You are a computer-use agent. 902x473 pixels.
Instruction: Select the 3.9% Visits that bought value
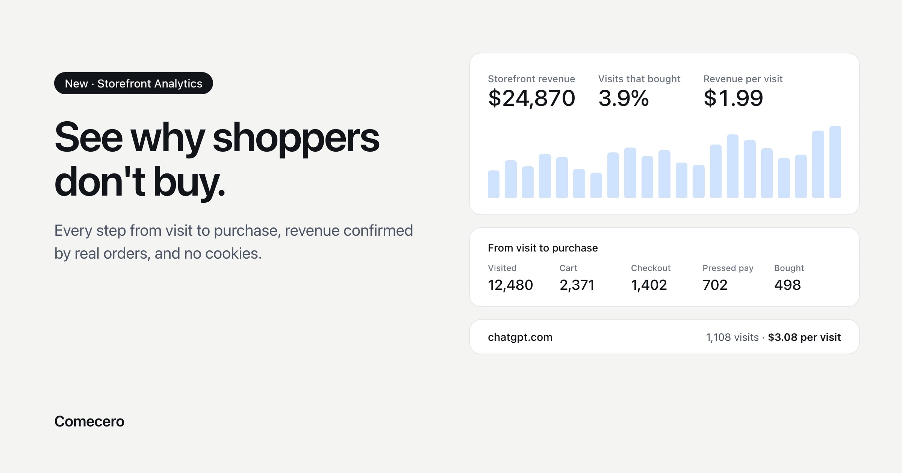coord(624,98)
